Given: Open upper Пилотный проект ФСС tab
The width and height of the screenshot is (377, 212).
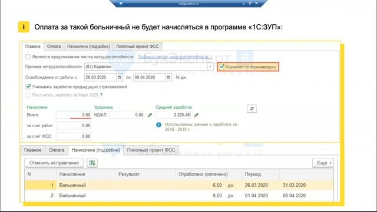Looking at the screenshot, I should (x=137, y=47).
